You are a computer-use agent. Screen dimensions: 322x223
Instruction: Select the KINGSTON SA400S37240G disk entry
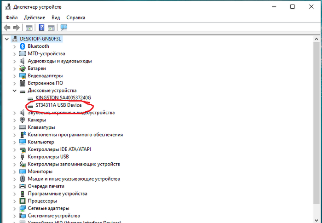tap(63, 98)
